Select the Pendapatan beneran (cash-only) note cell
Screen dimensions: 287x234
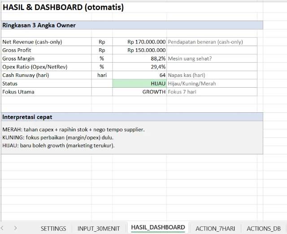coord(205,42)
